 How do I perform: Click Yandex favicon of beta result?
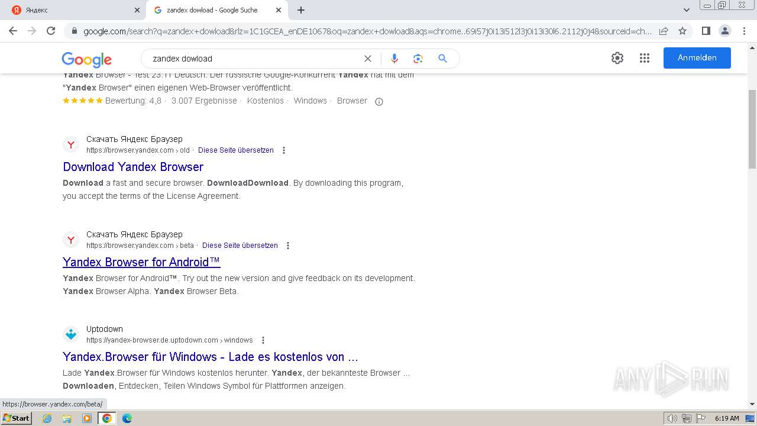point(71,240)
